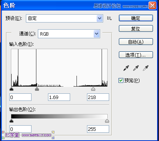Select the white point eyedropper

pos(145,68)
